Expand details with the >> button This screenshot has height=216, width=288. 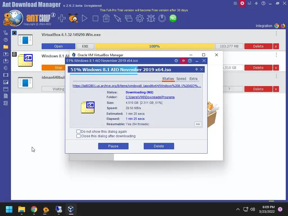pyautogui.click(x=198, y=124)
